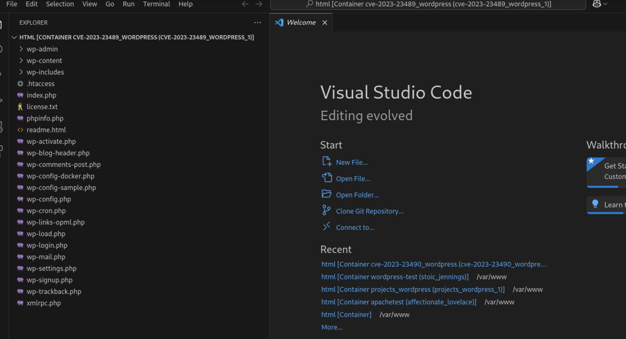Screen dimensions: 626x339
Task: Click the command center search field
Action: pos(428,4)
